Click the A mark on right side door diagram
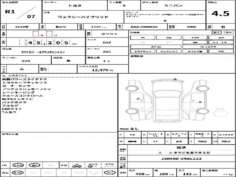Viewport: 236px width, 177px height. [200, 102]
